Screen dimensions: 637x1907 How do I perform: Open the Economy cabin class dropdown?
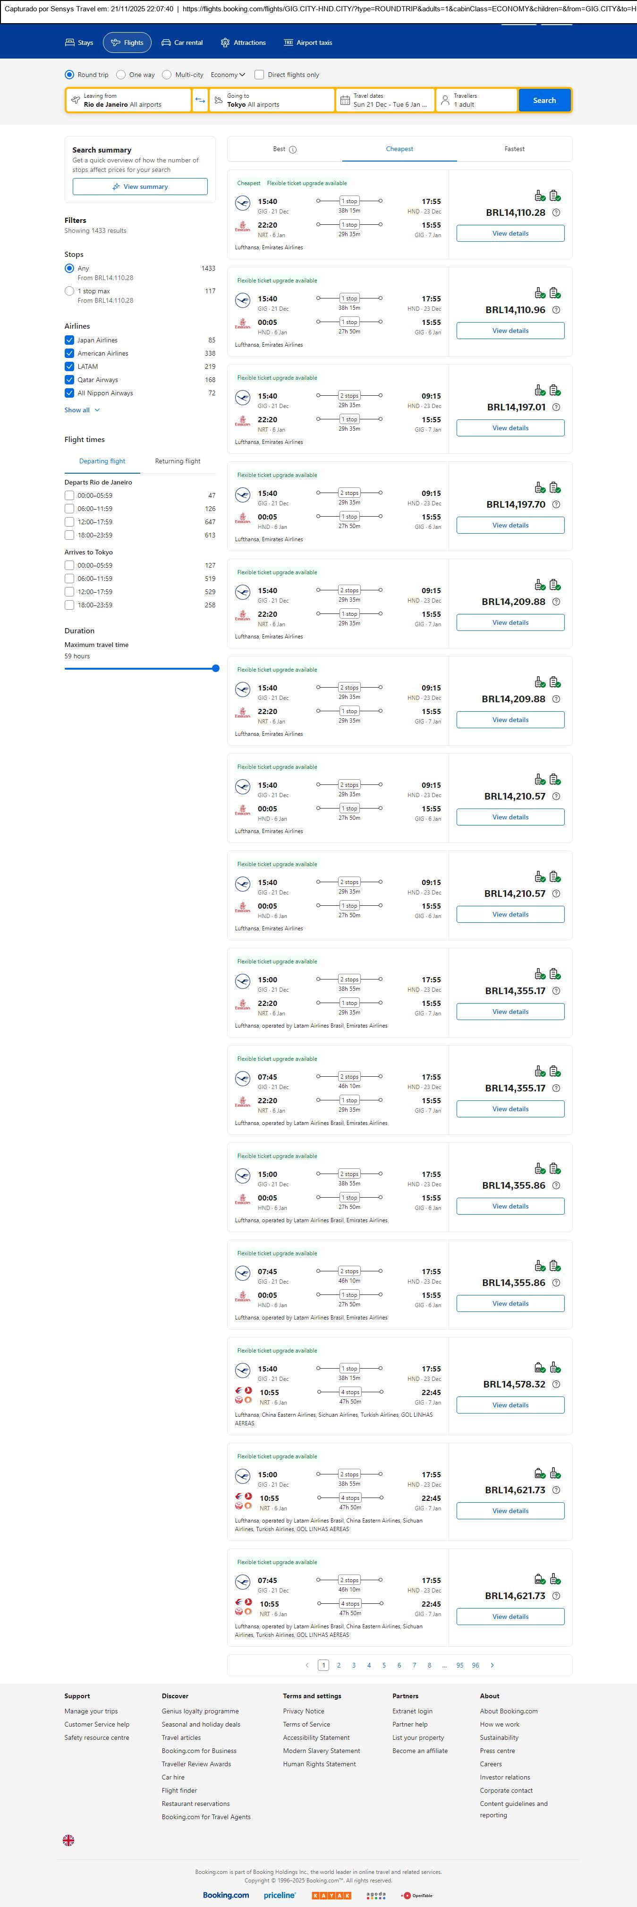228,75
